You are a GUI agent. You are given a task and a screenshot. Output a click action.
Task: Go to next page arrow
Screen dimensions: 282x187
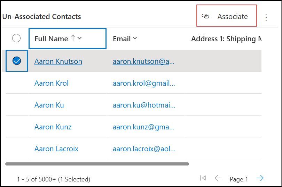260,178
